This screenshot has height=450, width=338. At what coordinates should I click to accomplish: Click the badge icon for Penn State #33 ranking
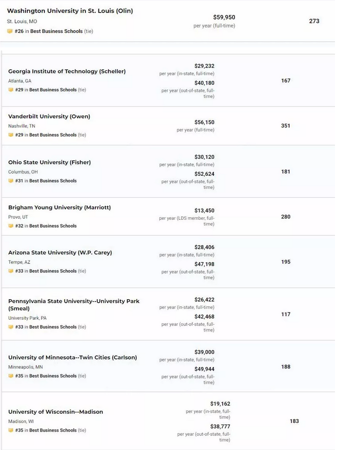coord(10,327)
